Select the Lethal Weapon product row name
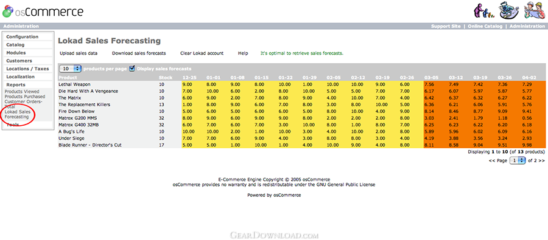This screenshot has height=240, width=548. pyautogui.click(x=74, y=84)
